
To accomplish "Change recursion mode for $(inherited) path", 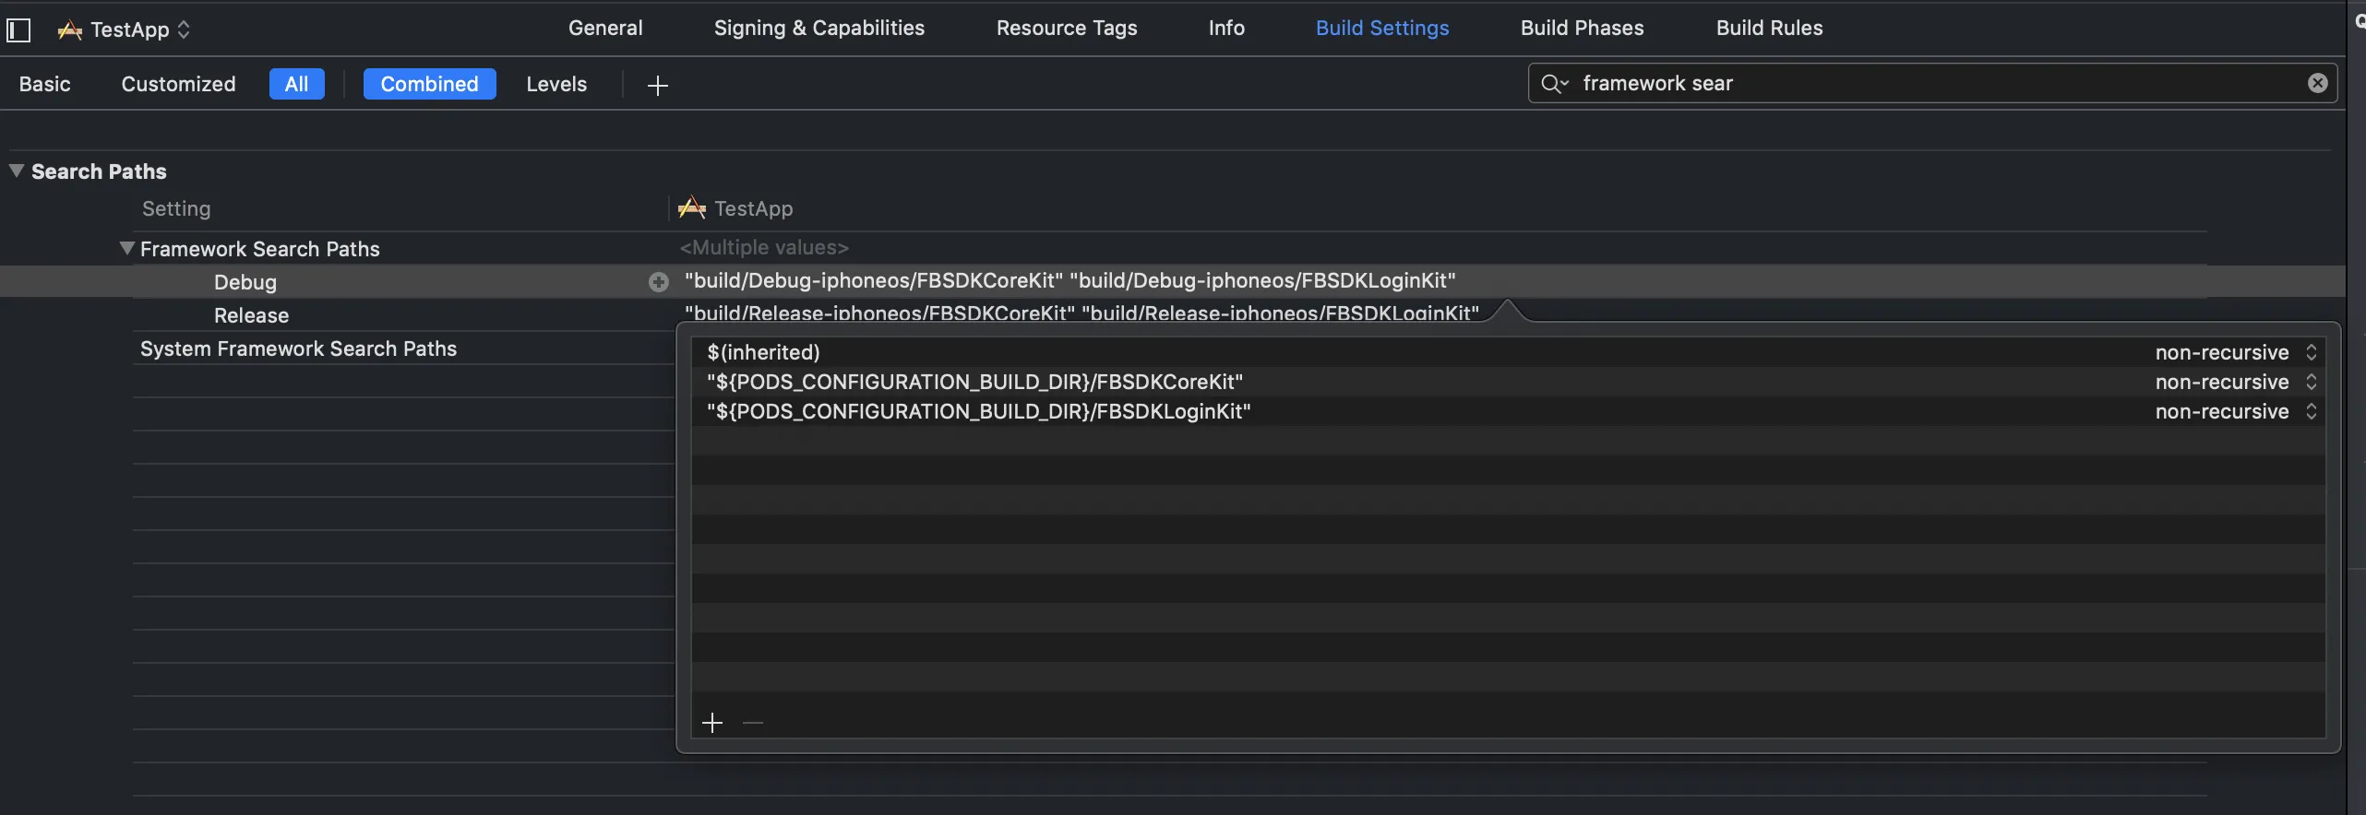I will pyautogui.click(x=2235, y=352).
